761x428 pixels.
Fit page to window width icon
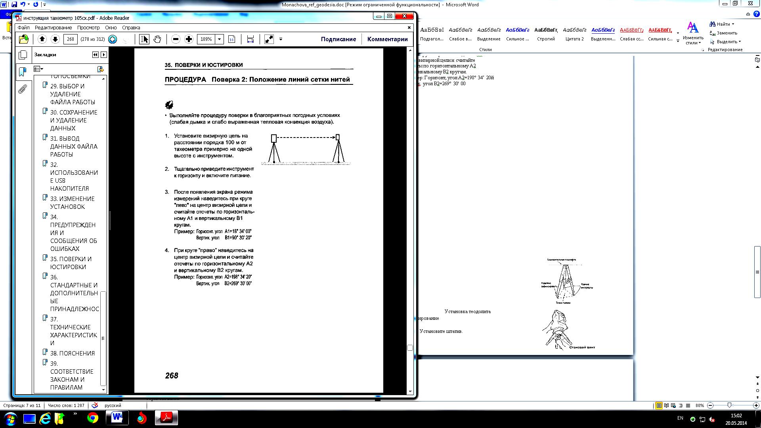coord(250,39)
